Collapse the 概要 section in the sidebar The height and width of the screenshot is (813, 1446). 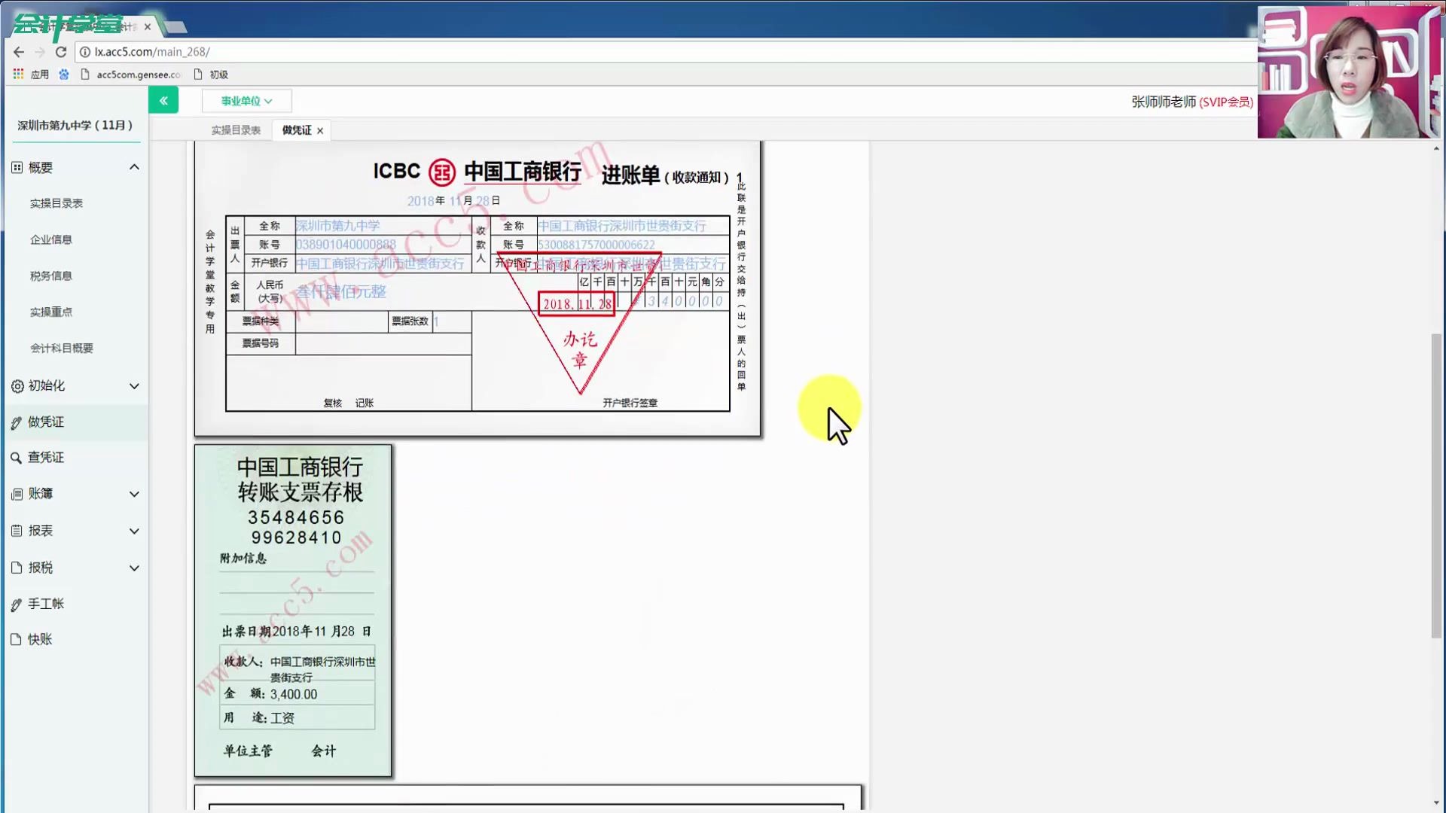point(134,166)
